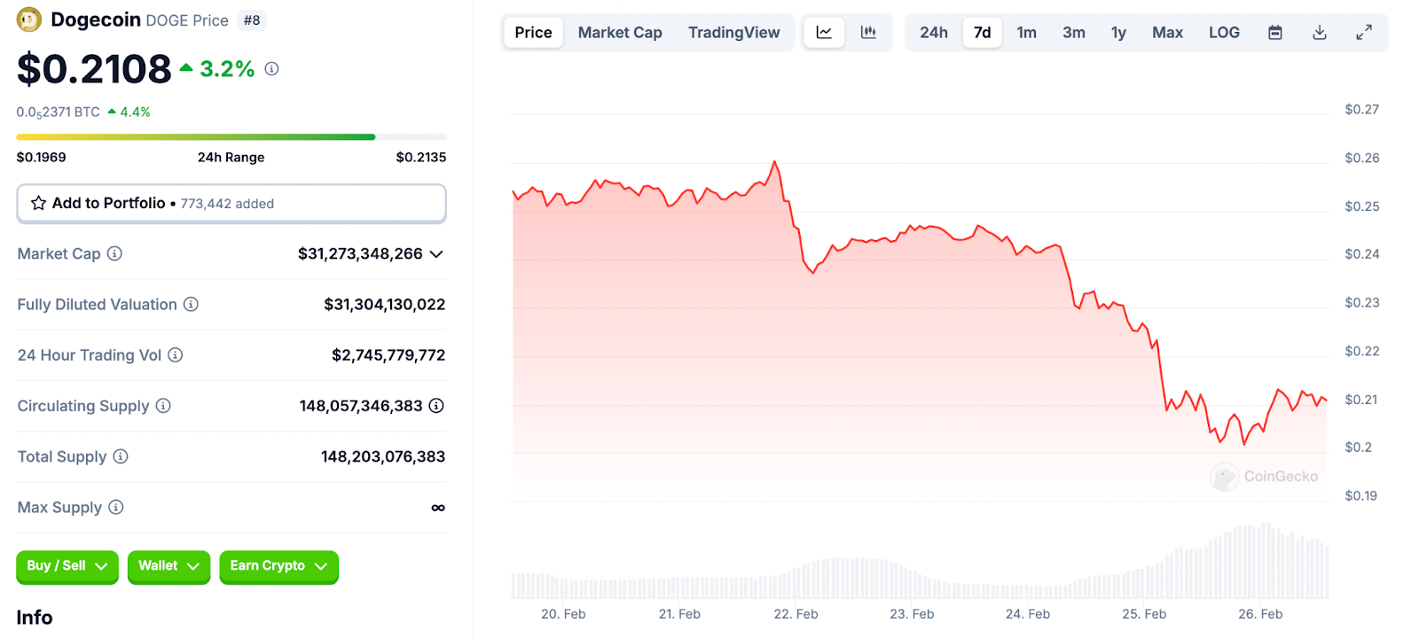1419x638 pixels.
Task: Click the 23. Feb date axis label
Action: (x=912, y=614)
